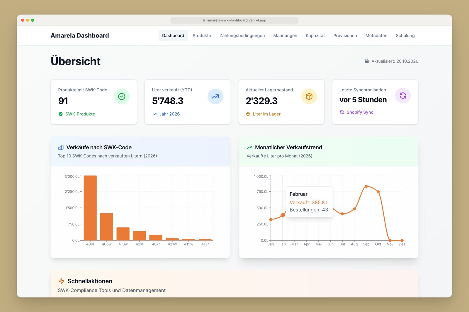Screen dimensions: 469x312
Task: Open the Provisionen section
Action: [345, 36]
